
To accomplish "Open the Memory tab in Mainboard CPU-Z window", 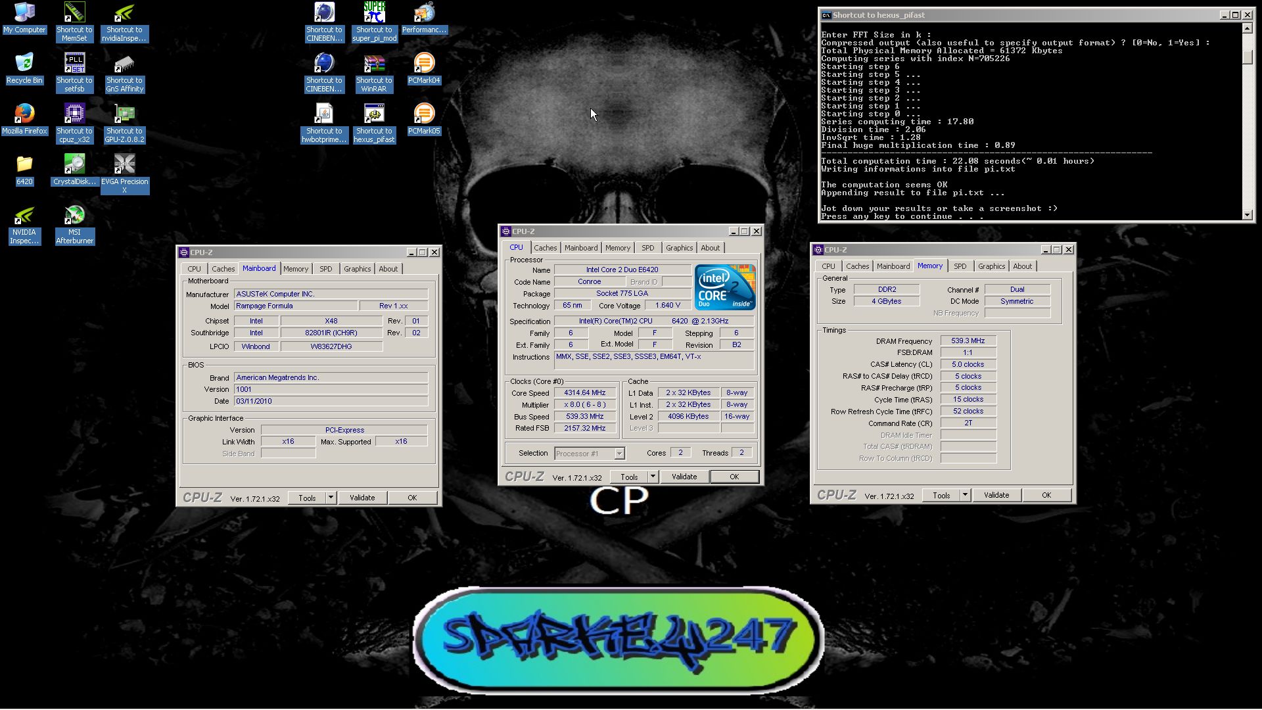I will click(x=296, y=269).
